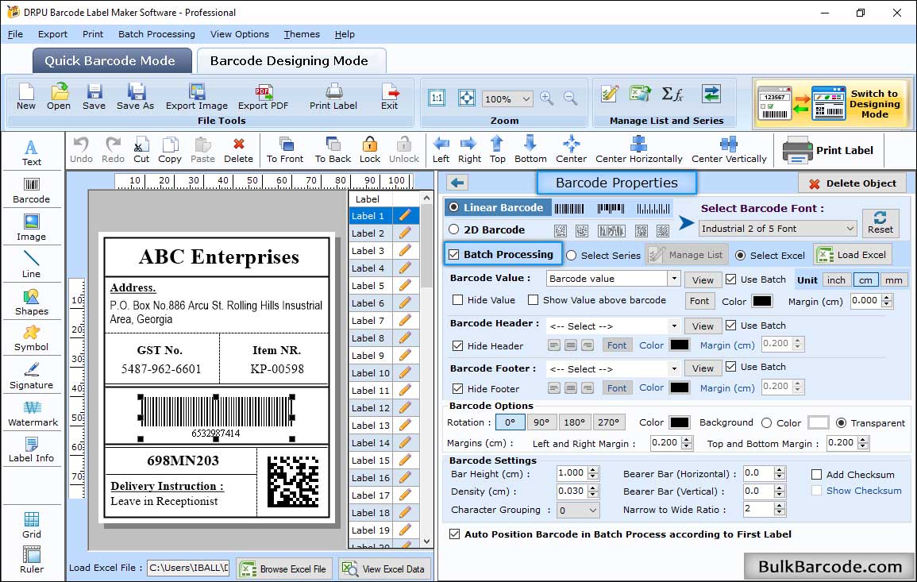Open the Select Barcode Font dropdown
Image resolution: width=917 pixels, height=582 pixels.
click(850, 229)
